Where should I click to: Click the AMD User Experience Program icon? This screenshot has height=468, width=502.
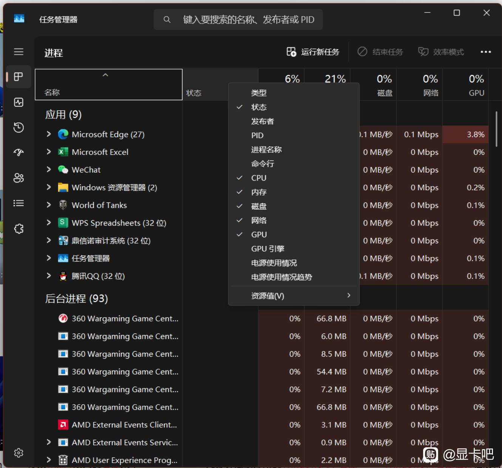click(x=63, y=460)
